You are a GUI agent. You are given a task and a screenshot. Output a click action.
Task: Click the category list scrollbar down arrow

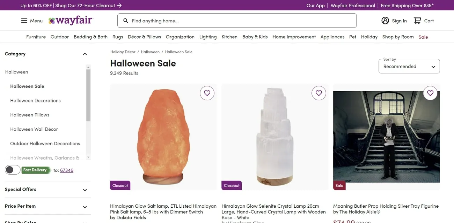[88, 157]
